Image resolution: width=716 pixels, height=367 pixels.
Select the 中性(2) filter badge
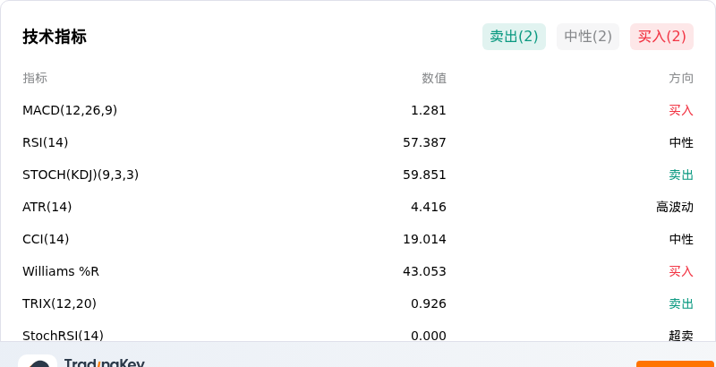pyautogui.click(x=588, y=37)
